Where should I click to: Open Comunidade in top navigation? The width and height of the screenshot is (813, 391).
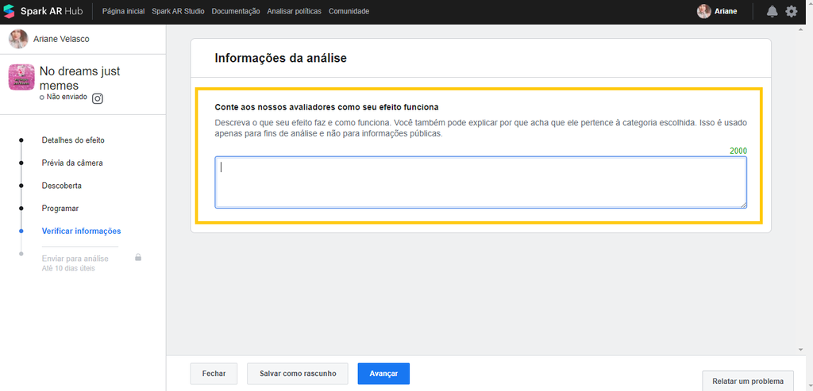[349, 11]
